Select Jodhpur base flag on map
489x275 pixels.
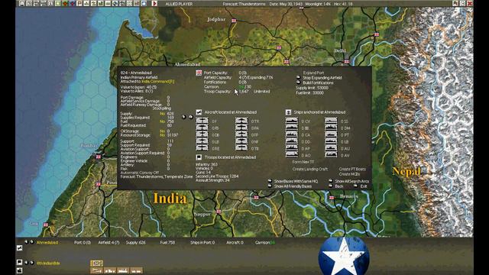pyautogui.click(x=234, y=21)
